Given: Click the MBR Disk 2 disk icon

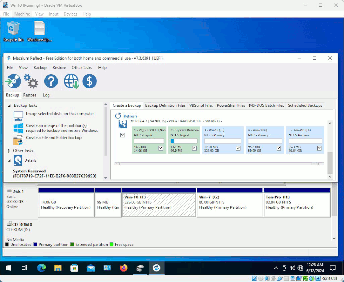Looking at the screenshot, I should pyautogui.click(x=123, y=124).
